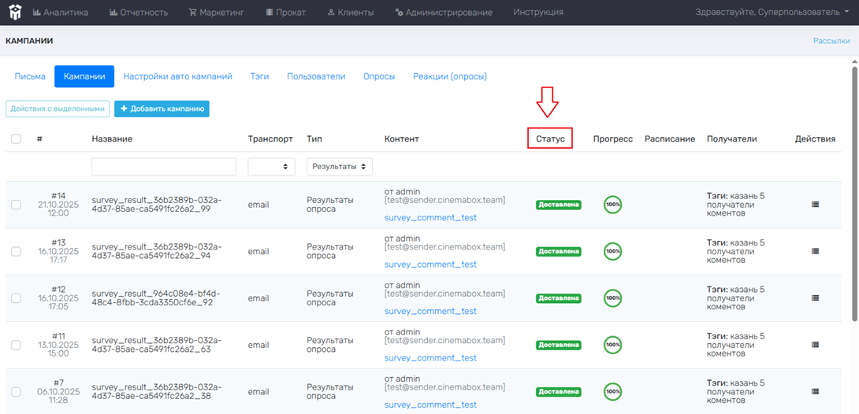
Task: Switch to the Настройки авто кампаний tab
Action: click(177, 76)
